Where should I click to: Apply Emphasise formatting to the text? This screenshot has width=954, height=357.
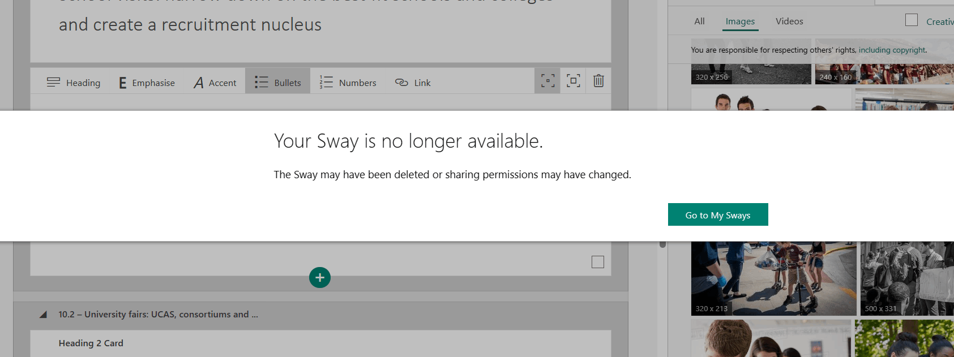click(x=147, y=83)
